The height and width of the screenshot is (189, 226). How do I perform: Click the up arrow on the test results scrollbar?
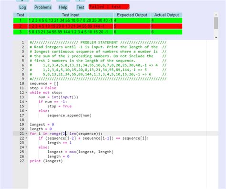216,15
